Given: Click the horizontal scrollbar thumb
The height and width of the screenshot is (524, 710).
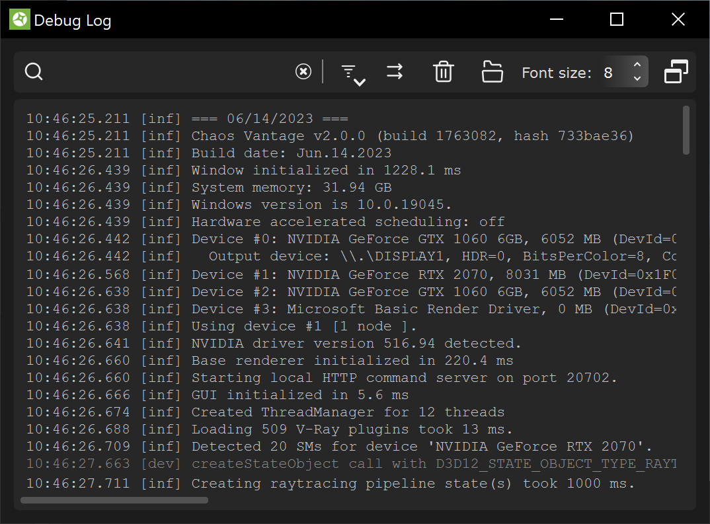Looking at the screenshot, I should 114,500.
